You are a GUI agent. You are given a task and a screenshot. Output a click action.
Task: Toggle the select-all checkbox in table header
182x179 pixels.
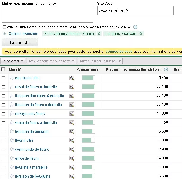(3, 69)
